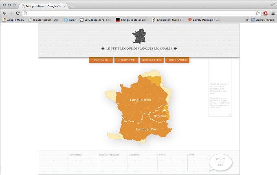Select the Arpitan region on map

160,116
